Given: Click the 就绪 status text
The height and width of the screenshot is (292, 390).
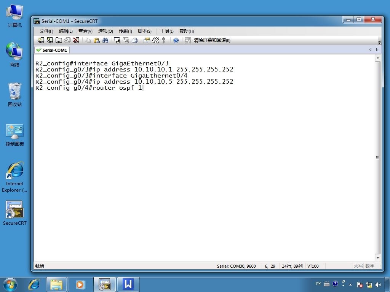Looking at the screenshot, I should click(40, 266).
